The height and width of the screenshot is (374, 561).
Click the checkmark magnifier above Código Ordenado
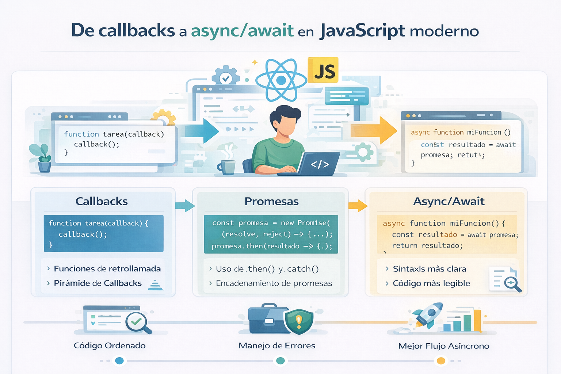click(138, 323)
